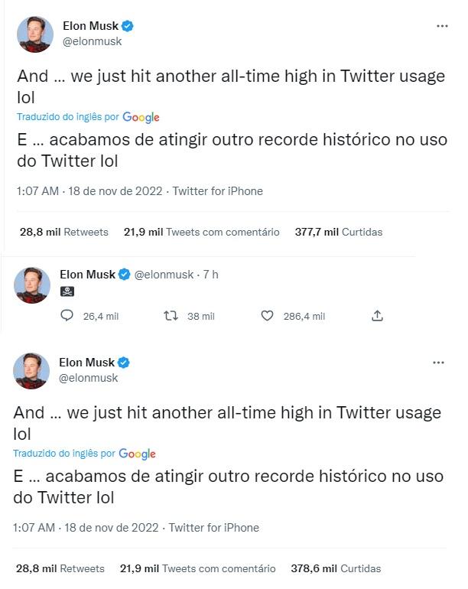Image resolution: width=468 pixels, height=589 pixels.
Task: Click the share icon on the middle tweet
Action: tap(377, 316)
